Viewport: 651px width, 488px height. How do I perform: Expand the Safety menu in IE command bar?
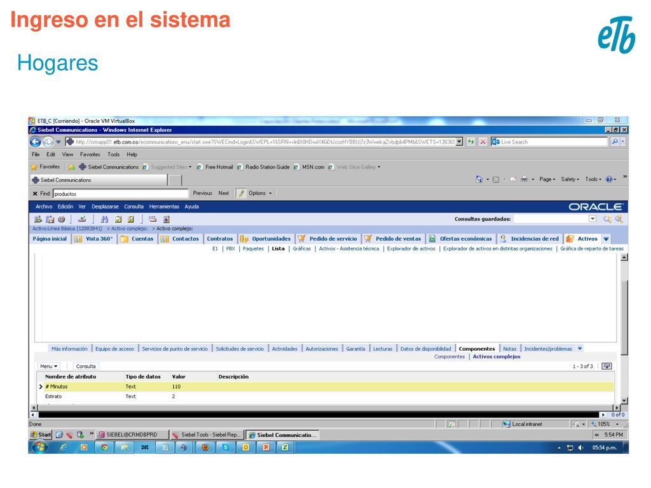point(570,179)
